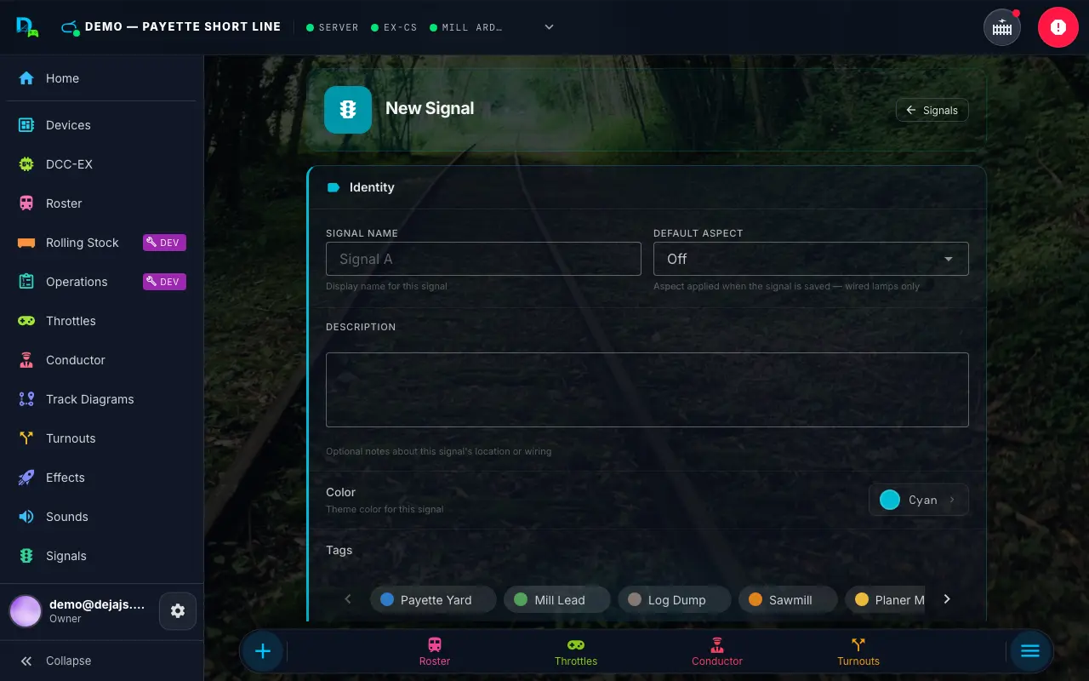Go to Roster in bottom bar
This screenshot has height=681, width=1089.
[x=435, y=652]
